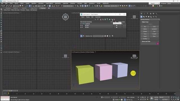Screen dimensions: 180x101
Task: Open the Utilities tab in command panel
Action: tap(156, 14)
